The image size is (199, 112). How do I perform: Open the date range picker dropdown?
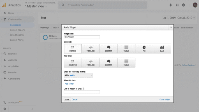(x=179, y=18)
